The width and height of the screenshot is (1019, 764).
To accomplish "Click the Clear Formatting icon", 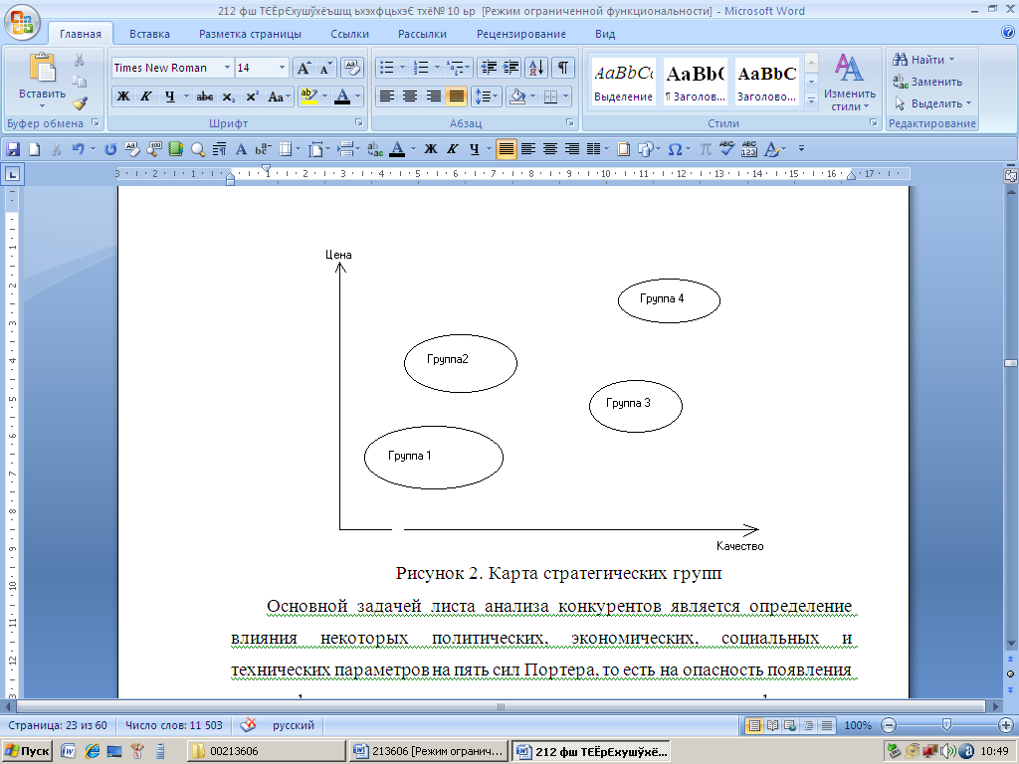I will click(351, 68).
